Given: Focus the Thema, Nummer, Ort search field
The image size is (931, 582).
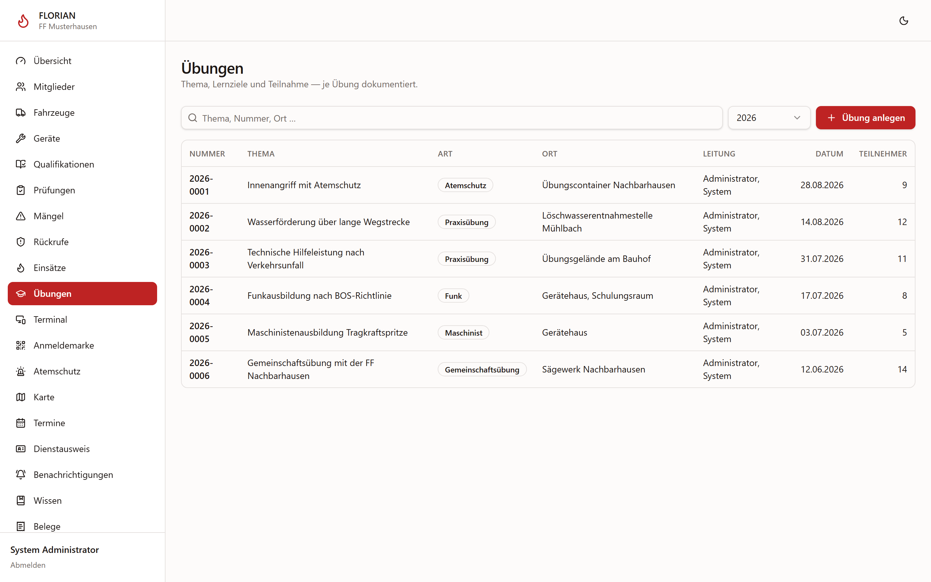Looking at the screenshot, I should [452, 118].
